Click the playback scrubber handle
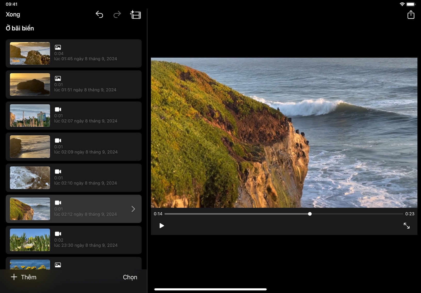The image size is (421, 293). [x=310, y=214]
